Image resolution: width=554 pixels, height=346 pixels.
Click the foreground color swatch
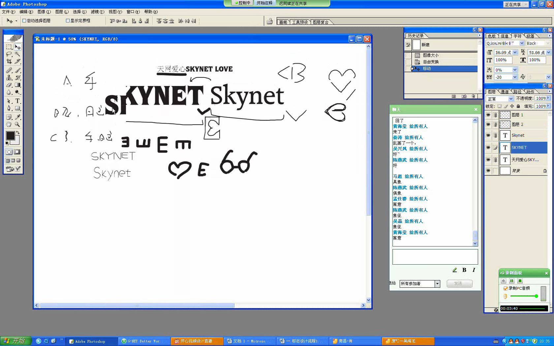[x=10, y=135]
